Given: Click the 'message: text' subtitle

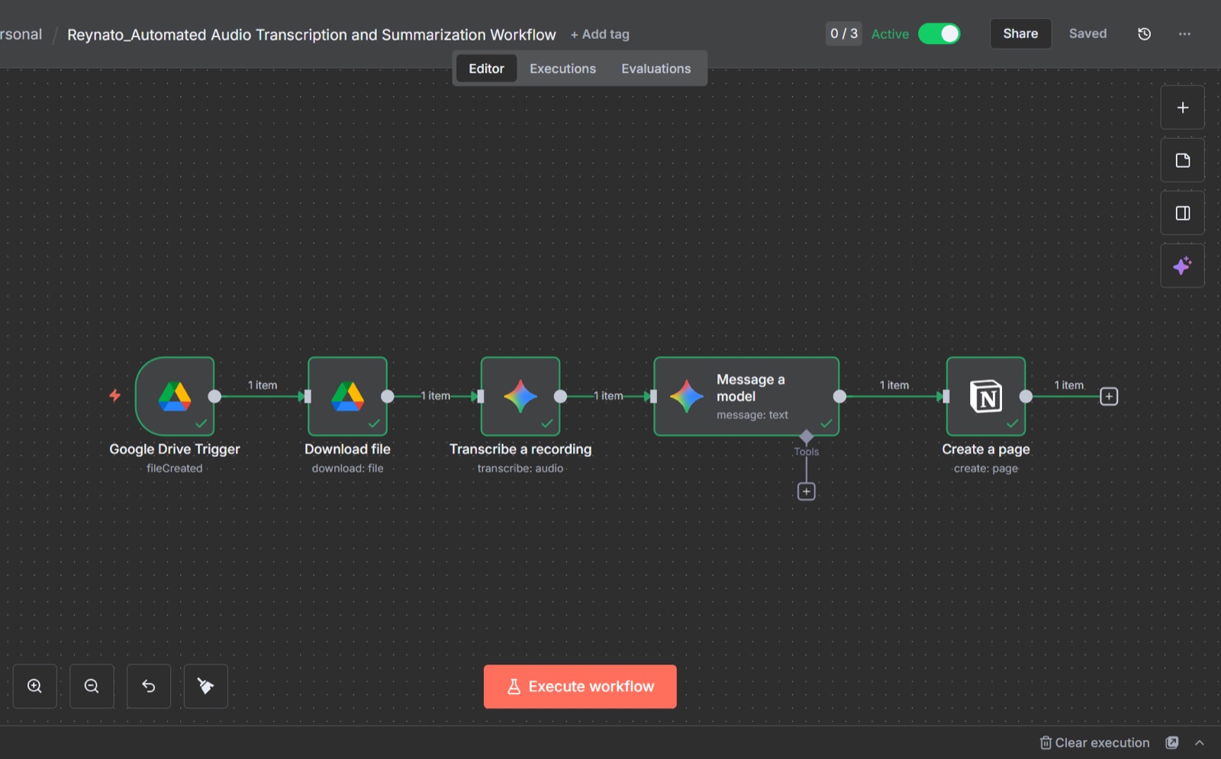Looking at the screenshot, I should pyautogui.click(x=752, y=415).
